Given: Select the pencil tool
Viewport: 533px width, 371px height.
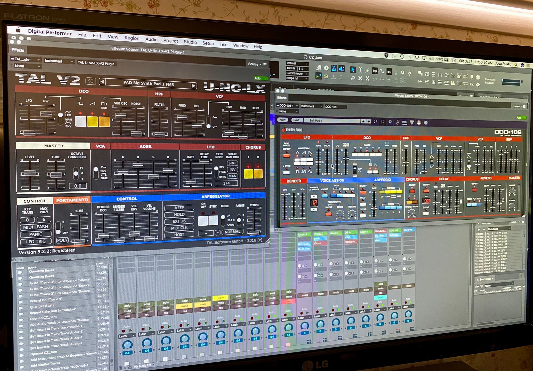Looking at the screenshot, I should click(x=367, y=70).
